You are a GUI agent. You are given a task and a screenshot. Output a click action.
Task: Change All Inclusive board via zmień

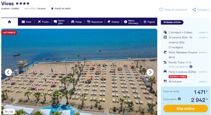pos(203,81)
